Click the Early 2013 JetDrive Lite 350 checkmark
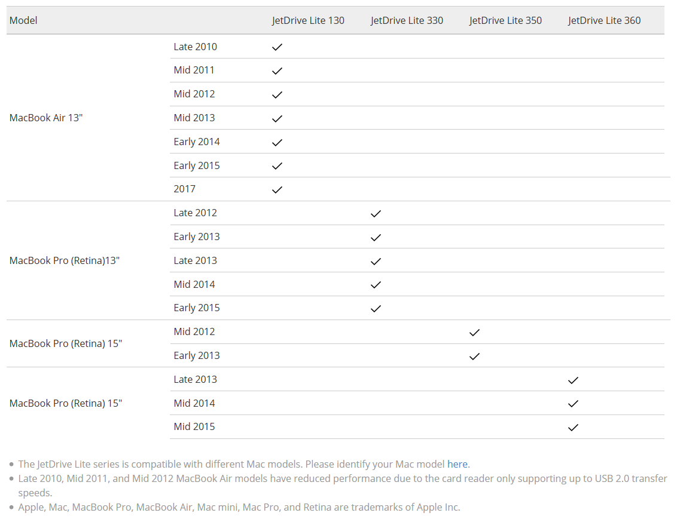 tap(474, 357)
